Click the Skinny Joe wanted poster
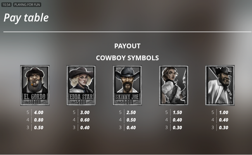 coord(127,85)
